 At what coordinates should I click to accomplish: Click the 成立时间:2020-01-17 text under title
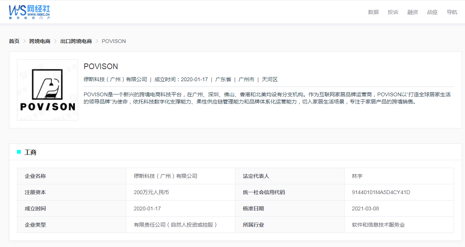coord(181,79)
